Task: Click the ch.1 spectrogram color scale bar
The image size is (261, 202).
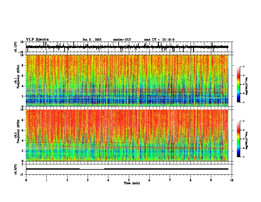Action: (238, 84)
